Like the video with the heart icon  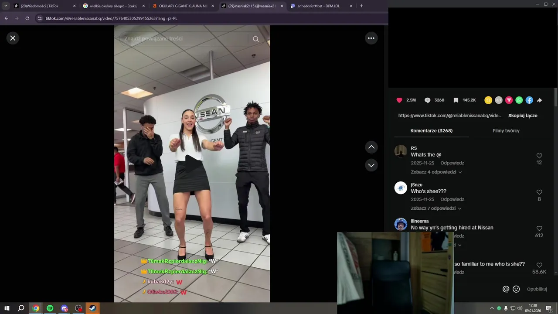pyautogui.click(x=399, y=100)
